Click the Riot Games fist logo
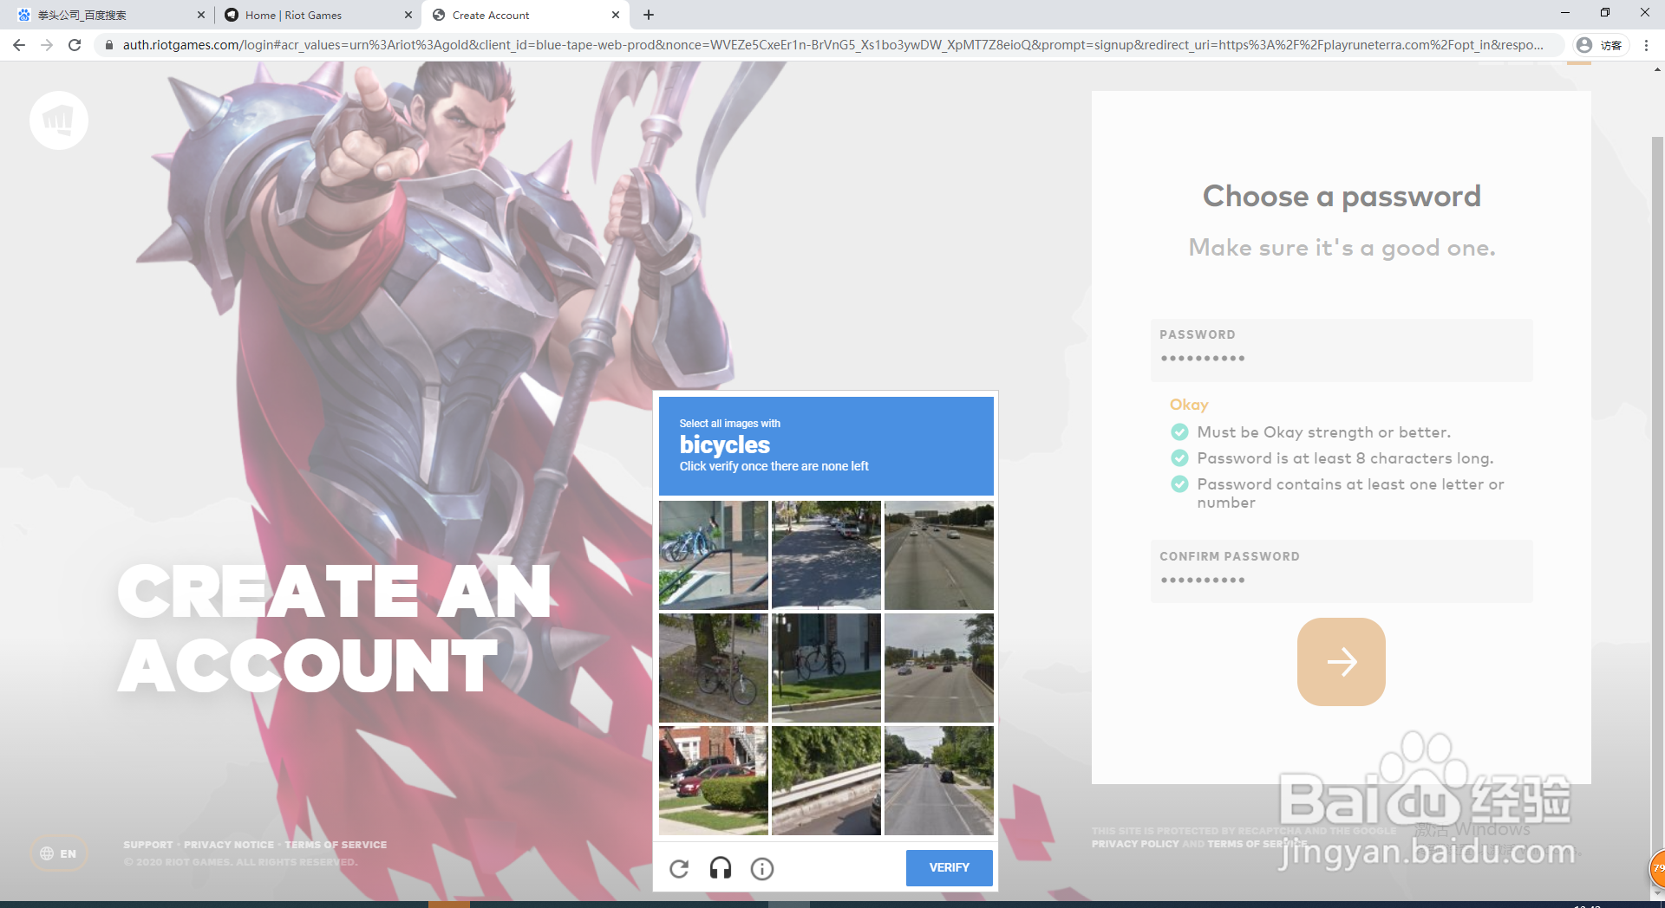 59,120
